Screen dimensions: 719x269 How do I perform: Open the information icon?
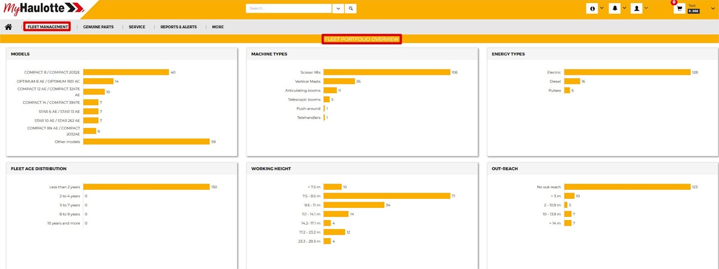pyautogui.click(x=592, y=8)
